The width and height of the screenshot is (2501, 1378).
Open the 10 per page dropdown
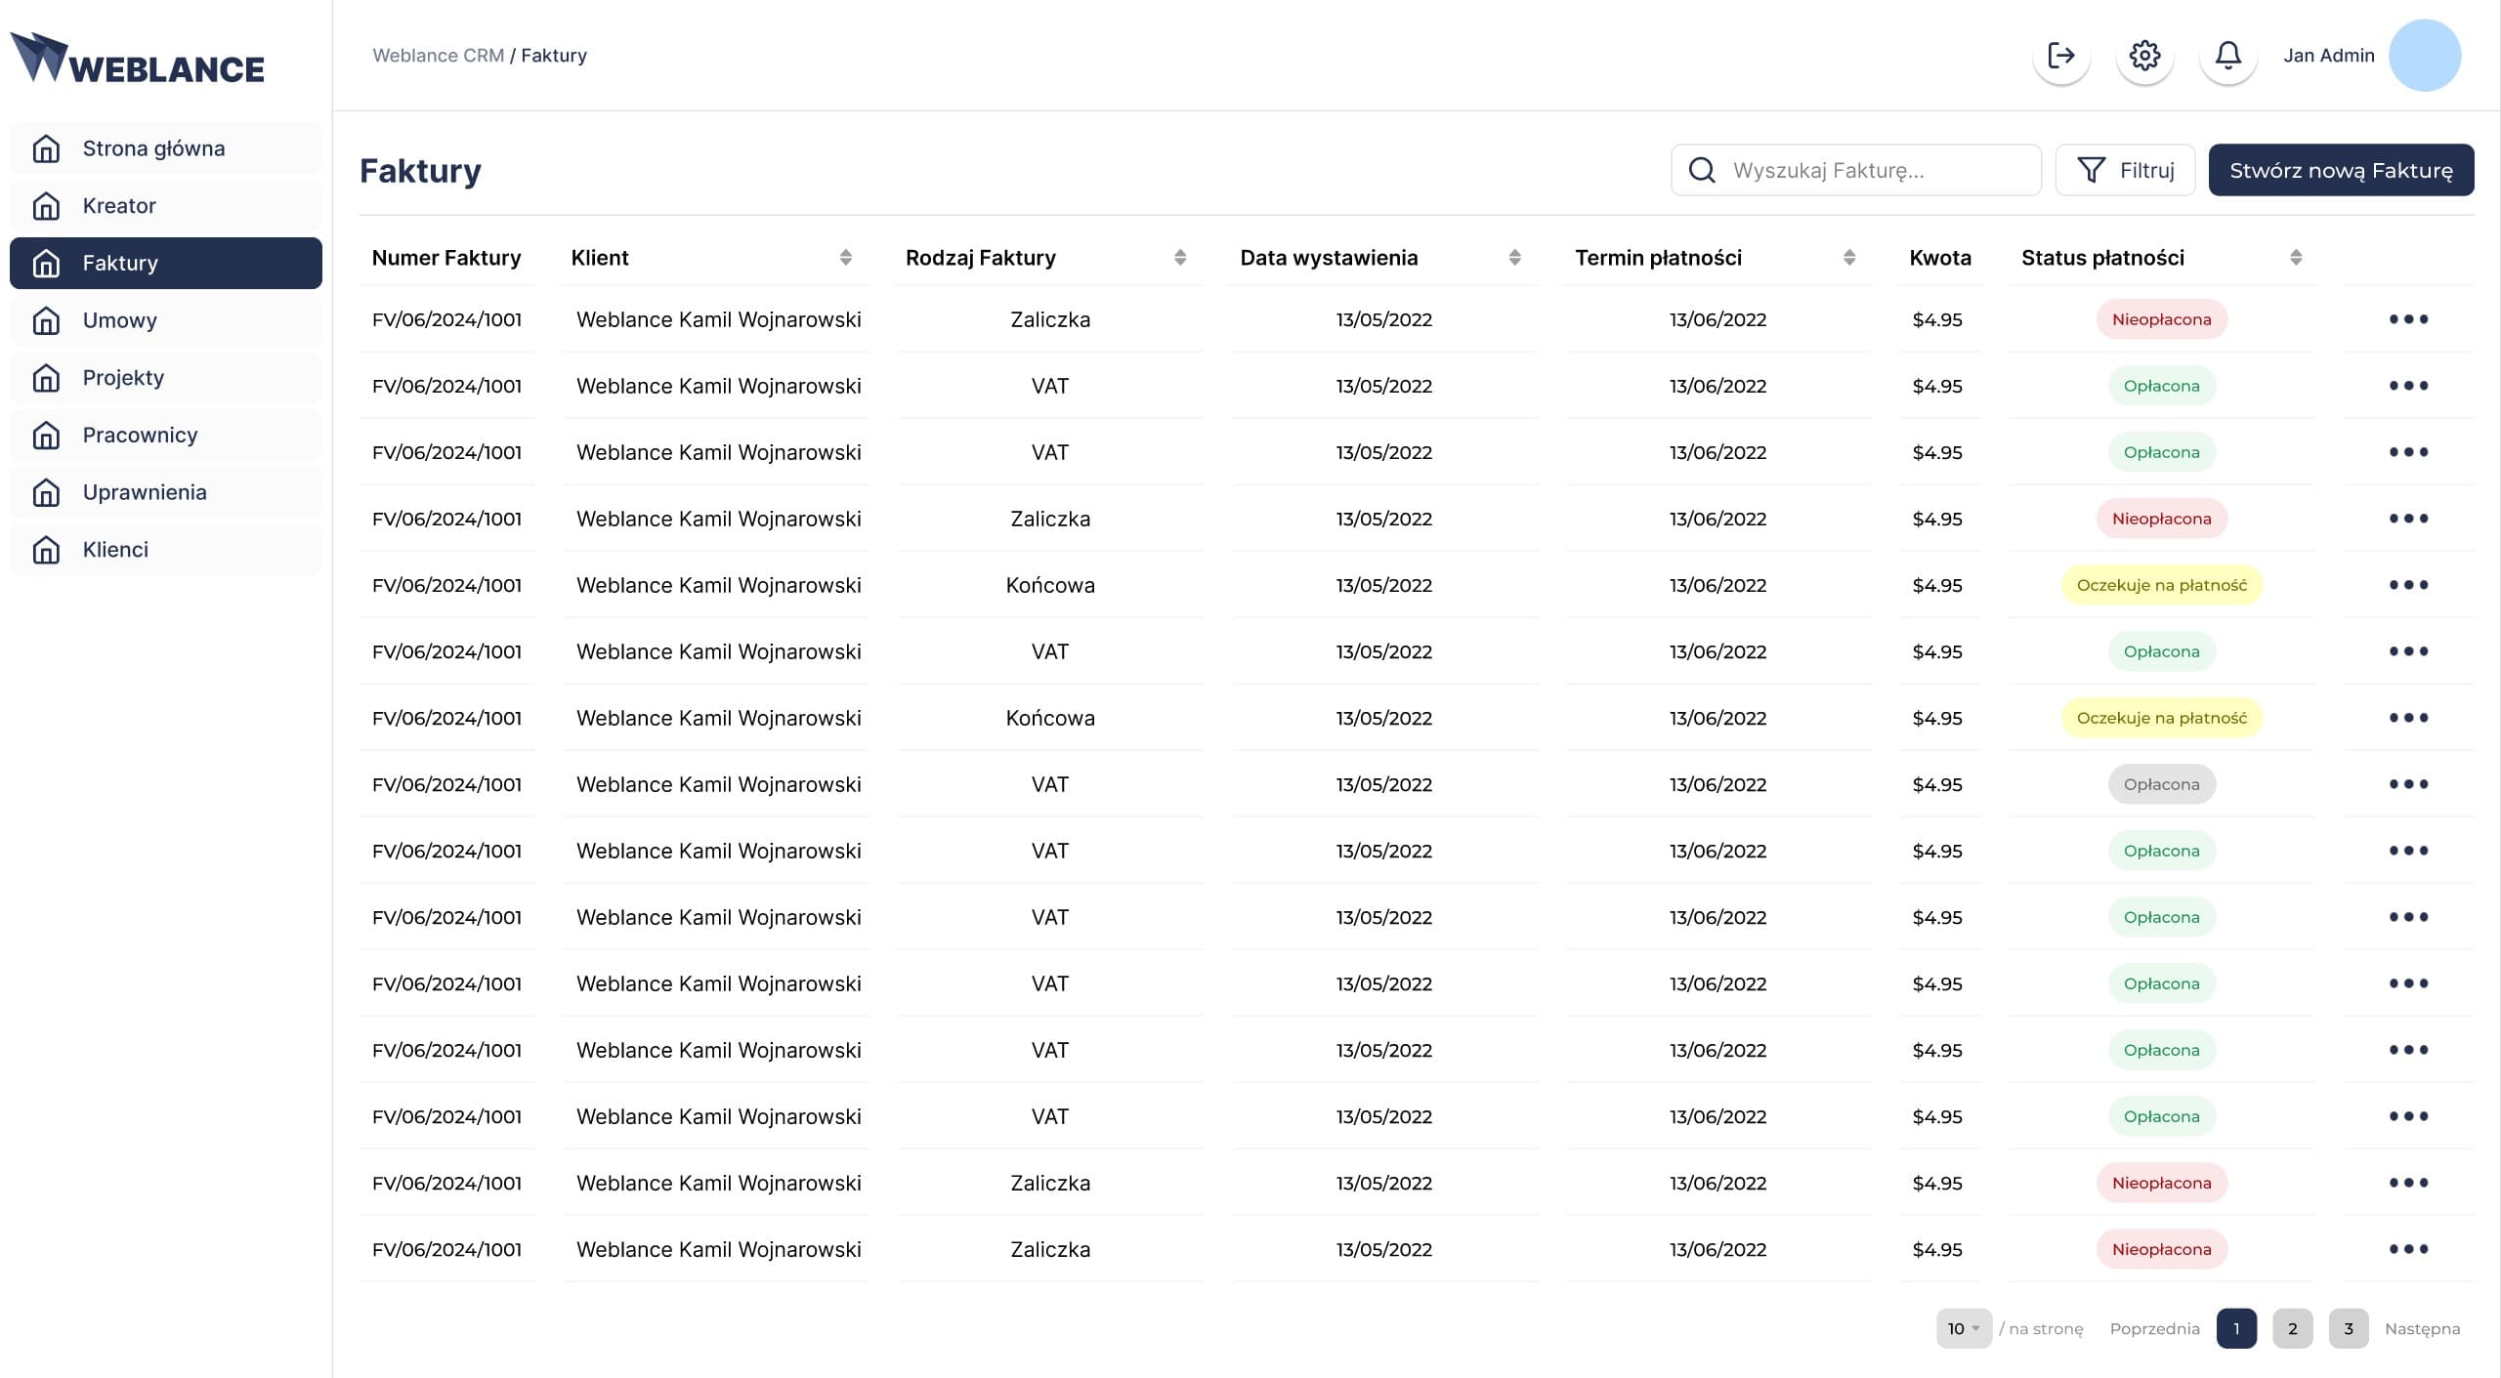1964,1328
